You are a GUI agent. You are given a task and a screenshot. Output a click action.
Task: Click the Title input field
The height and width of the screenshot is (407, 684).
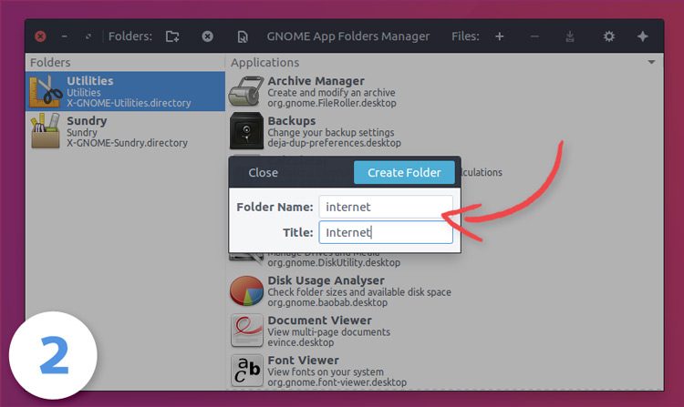(x=386, y=232)
